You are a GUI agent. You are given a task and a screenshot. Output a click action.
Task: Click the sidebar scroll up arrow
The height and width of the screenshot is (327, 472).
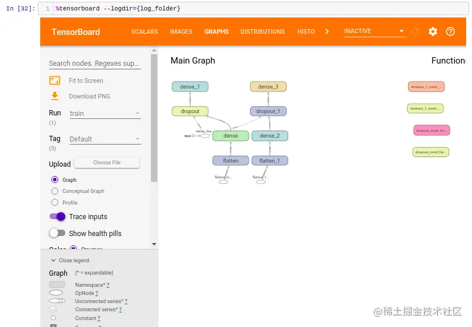point(154,50)
